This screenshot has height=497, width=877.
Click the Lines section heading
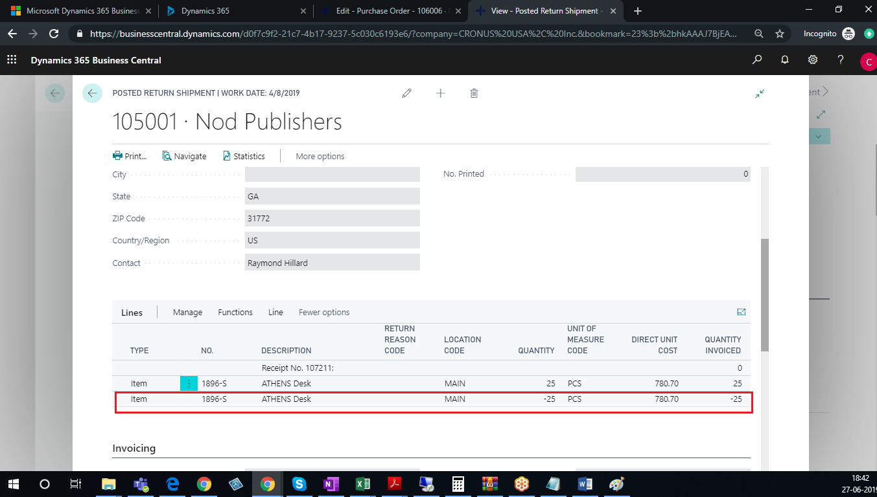[132, 313]
